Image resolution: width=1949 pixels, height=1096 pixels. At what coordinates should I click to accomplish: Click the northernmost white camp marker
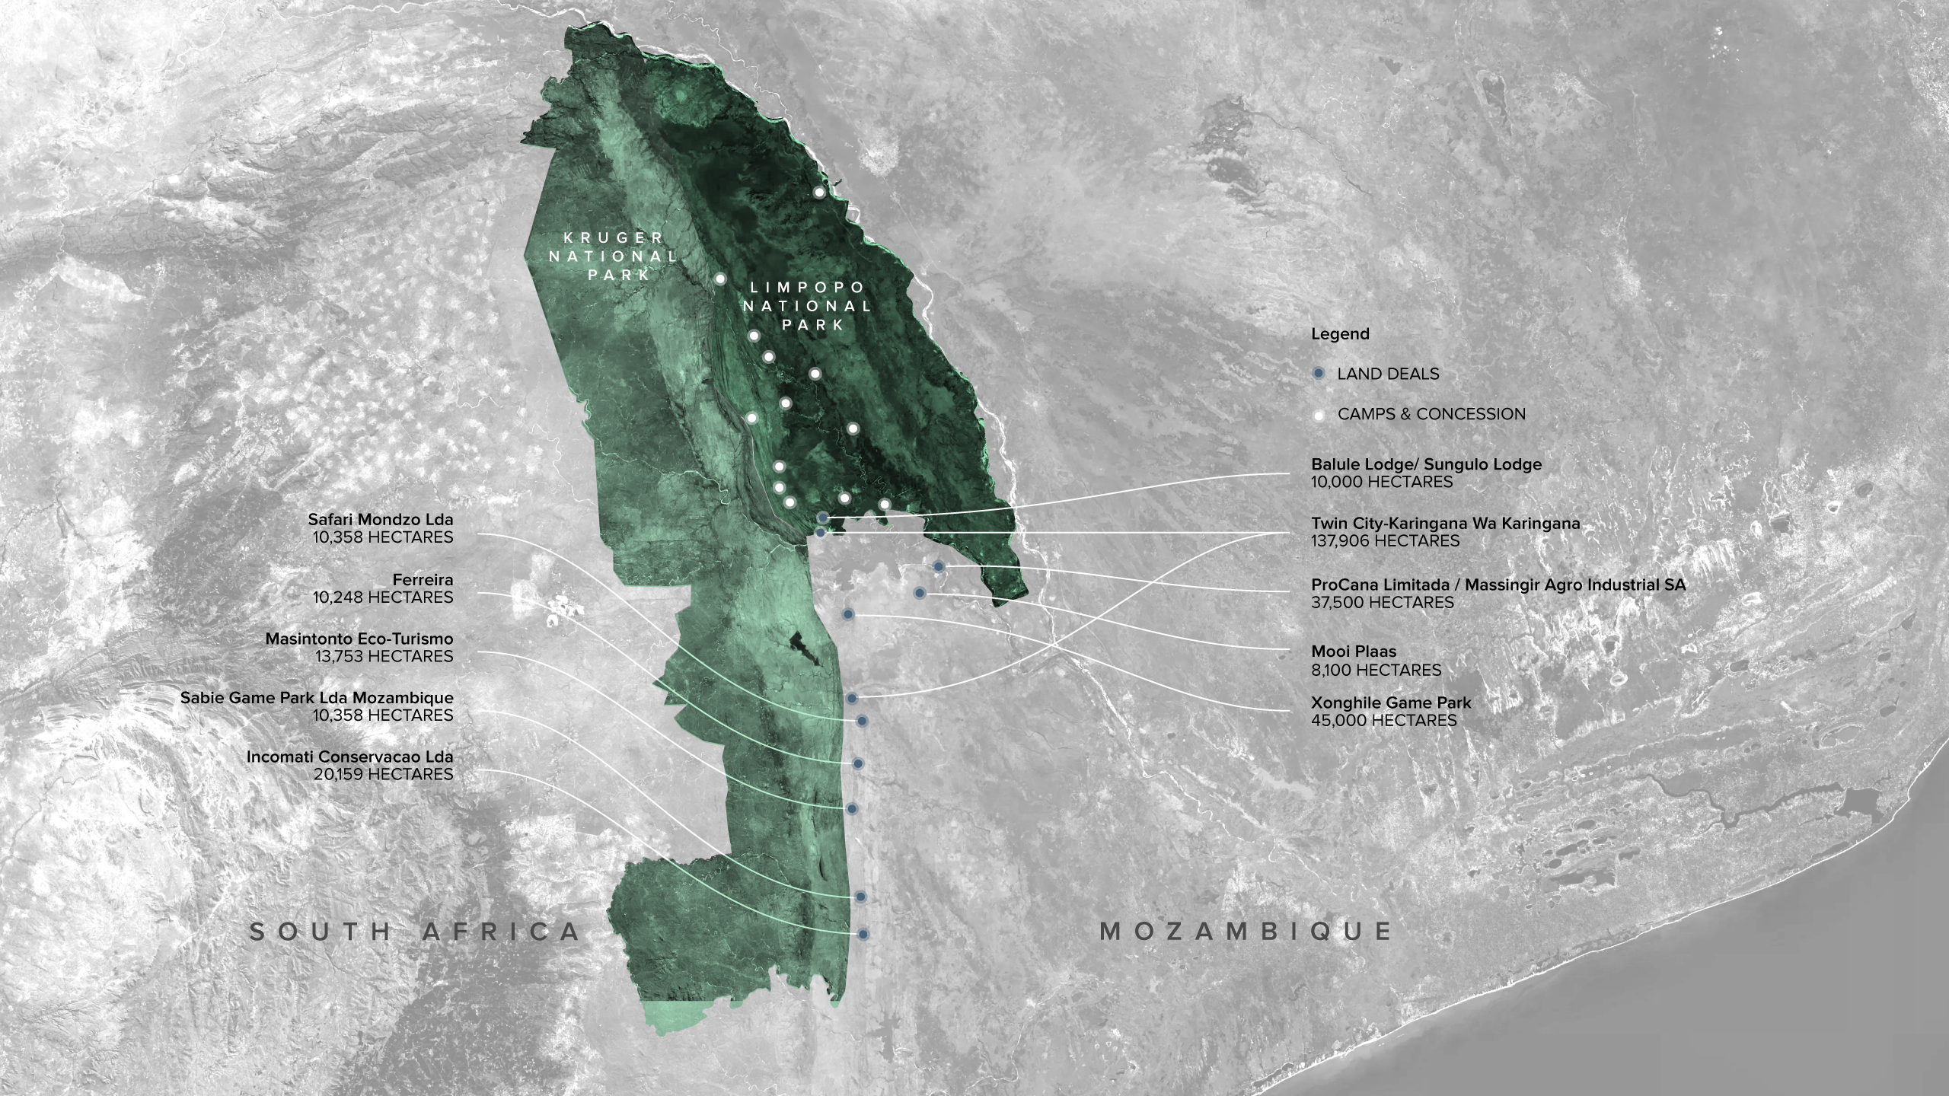[819, 193]
